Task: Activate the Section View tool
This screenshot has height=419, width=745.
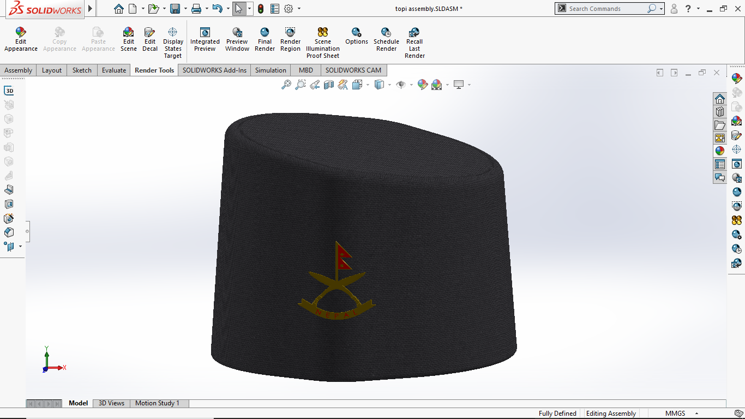Action: point(329,85)
